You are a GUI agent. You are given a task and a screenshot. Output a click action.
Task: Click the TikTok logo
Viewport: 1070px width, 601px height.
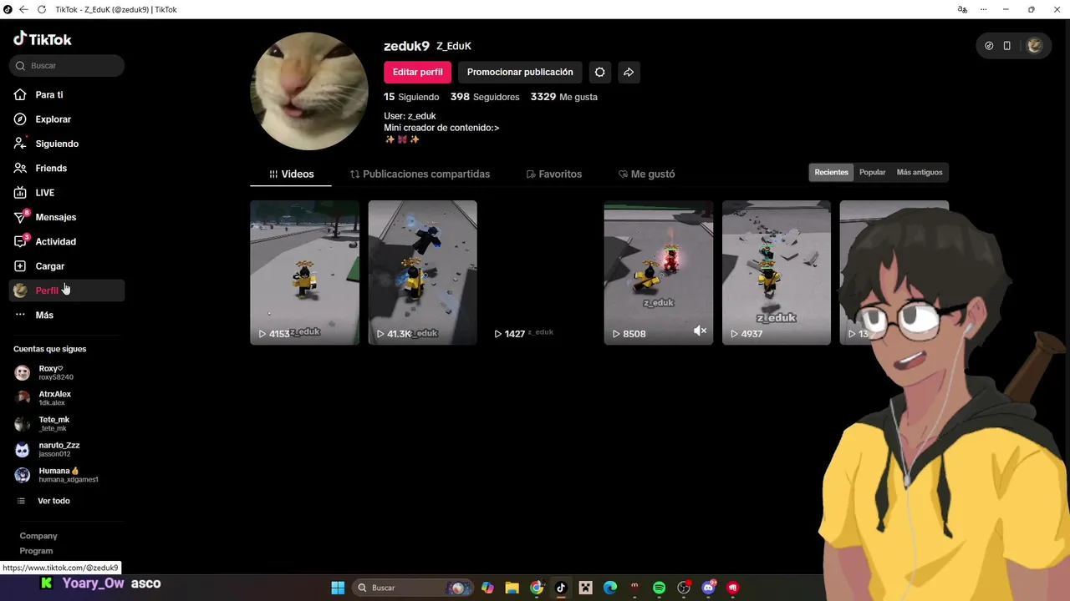[43, 39]
